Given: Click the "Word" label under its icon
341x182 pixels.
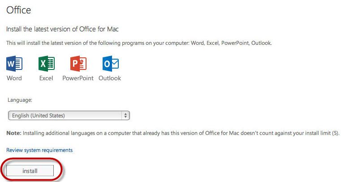Looking at the screenshot, I should (14, 78).
